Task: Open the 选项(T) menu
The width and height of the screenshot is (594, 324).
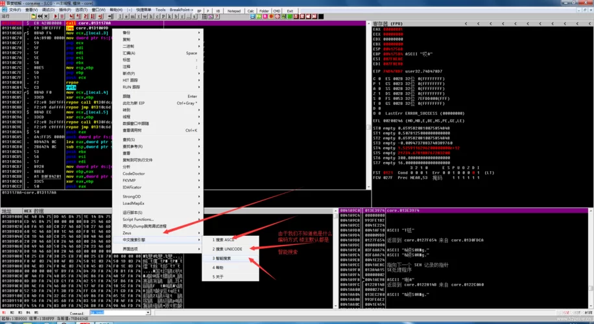Action: coord(82,10)
